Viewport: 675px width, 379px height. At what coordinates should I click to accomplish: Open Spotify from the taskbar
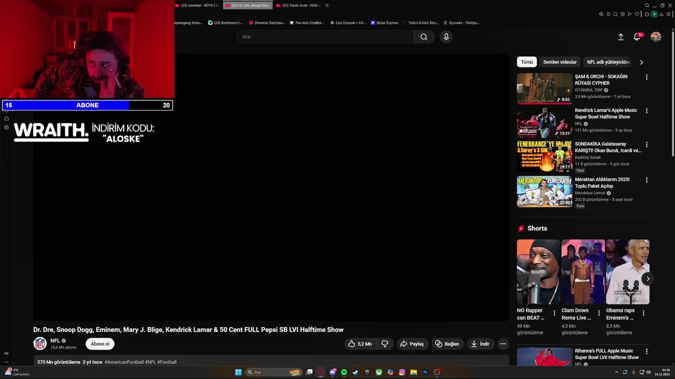coord(344,372)
